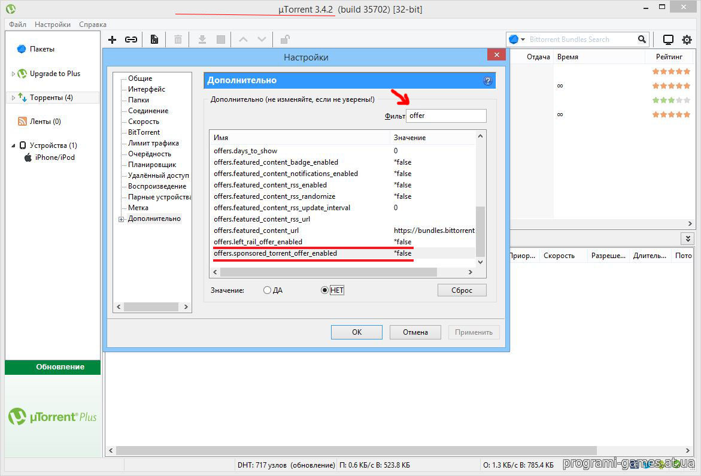The width and height of the screenshot is (701, 476).
Task: Click the Рейтинг column header
Action: pyautogui.click(x=669, y=57)
